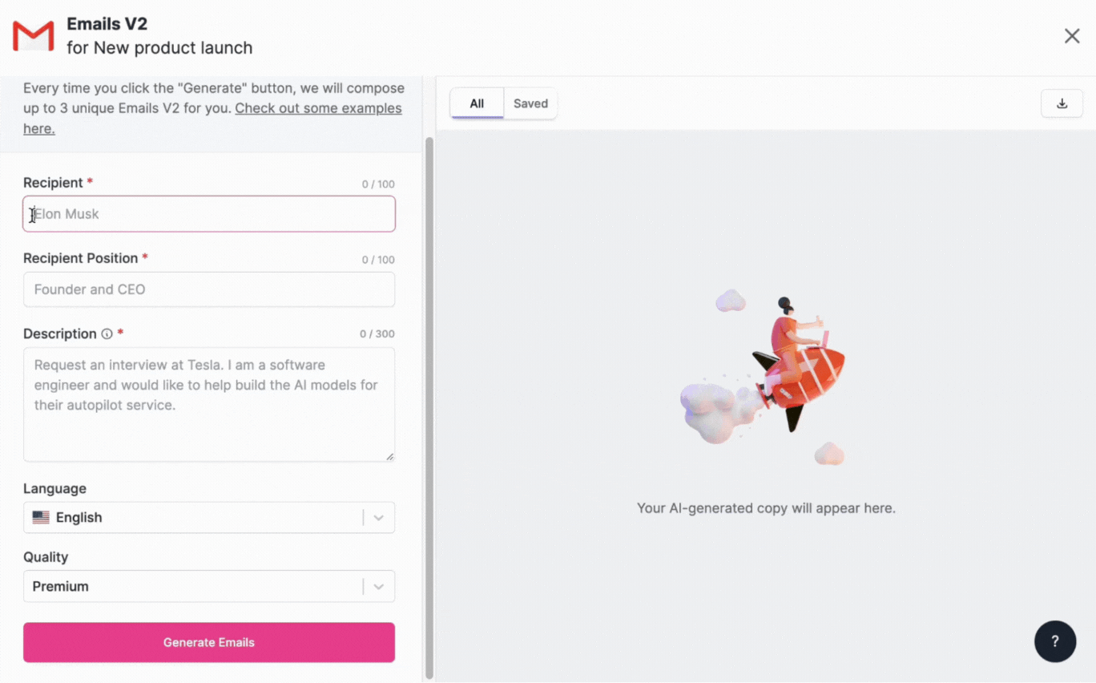Click the US flag icon in Language field
1096x683 pixels.
pyautogui.click(x=41, y=517)
